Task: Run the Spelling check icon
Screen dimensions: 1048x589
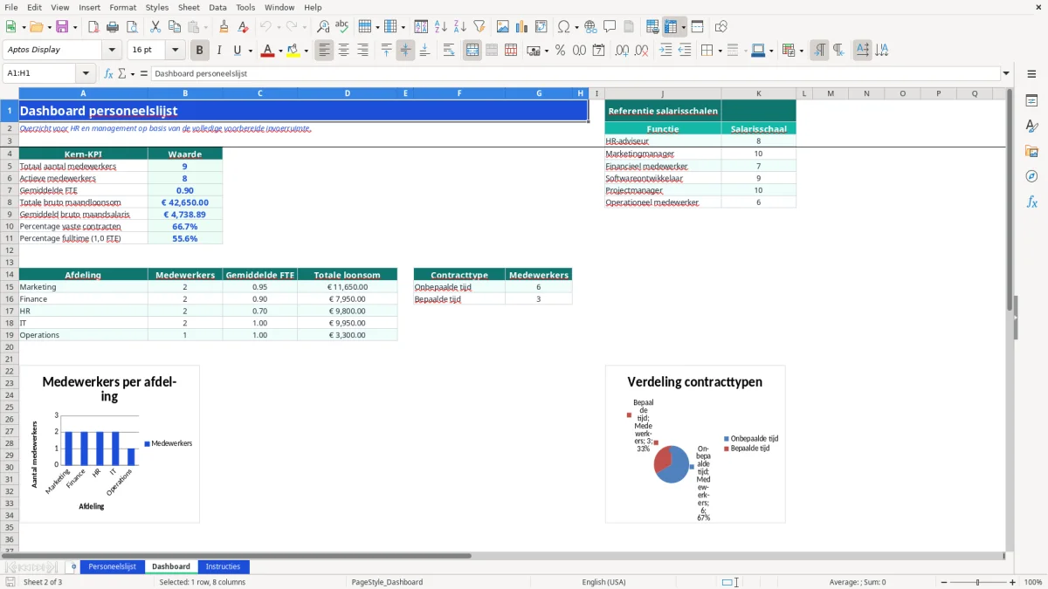Action: pyautogui.click(x=342, y=27)
